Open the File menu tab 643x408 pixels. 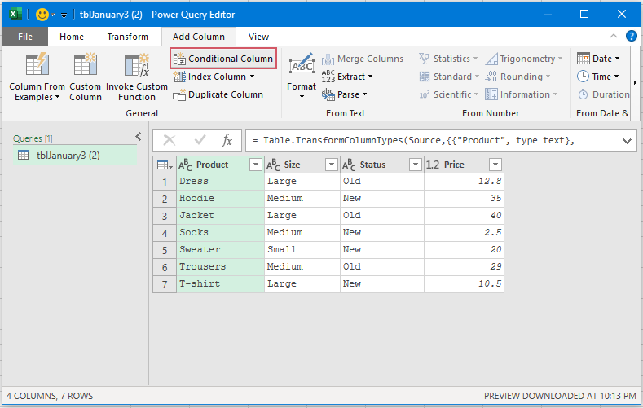coord(25,37)
